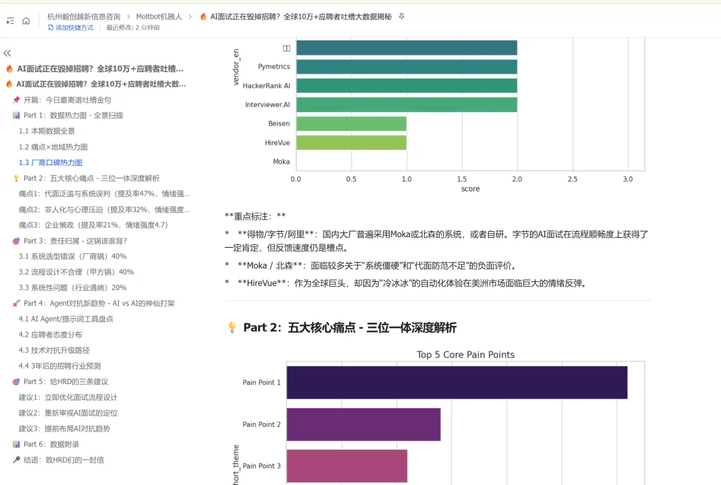This screenshot has width=721, height=485.
Task: Click the breadcrumb document title AI面试正在毁掉招聘
Action: (300, 17)
